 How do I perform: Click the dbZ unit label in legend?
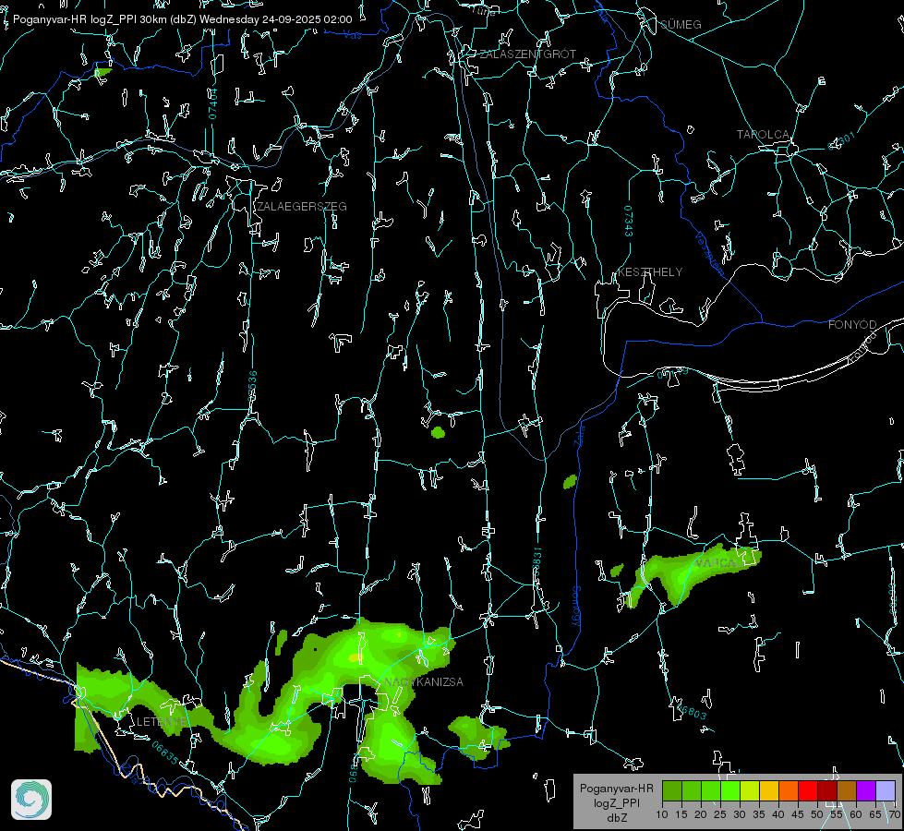click(x=616, y=818)
